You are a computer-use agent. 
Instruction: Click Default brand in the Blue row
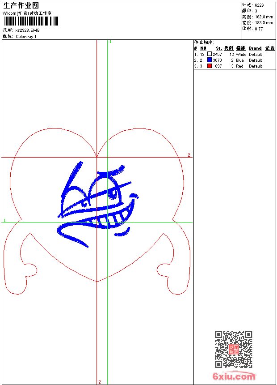point(256,60)
